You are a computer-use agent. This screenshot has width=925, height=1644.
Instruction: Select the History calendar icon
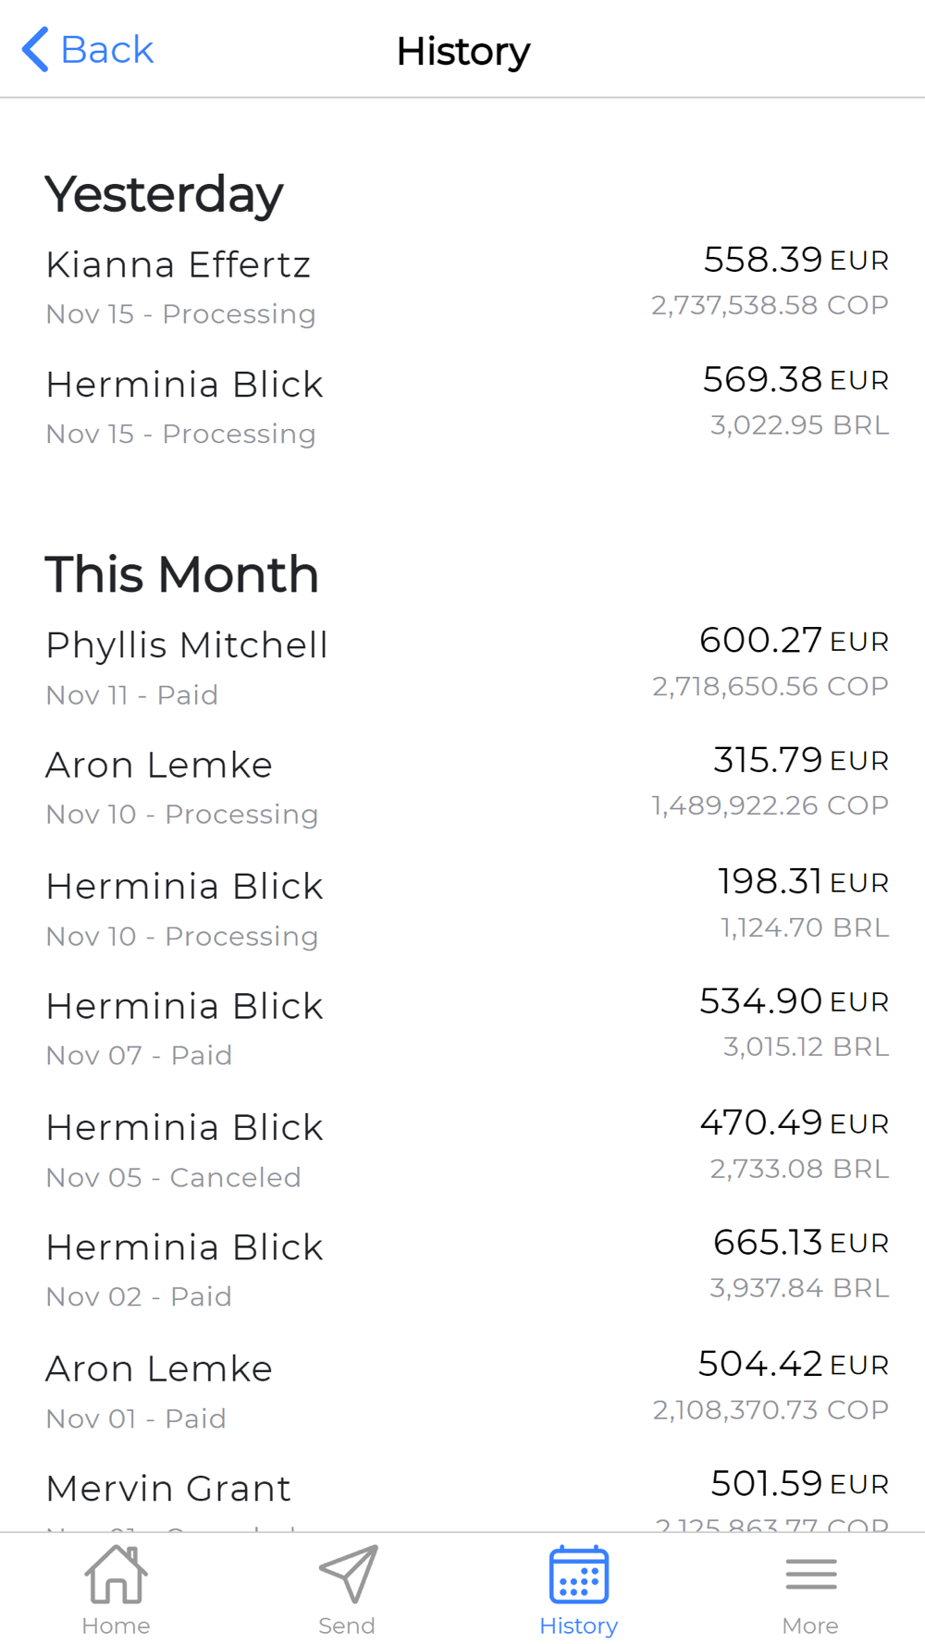click(579, 1574)
